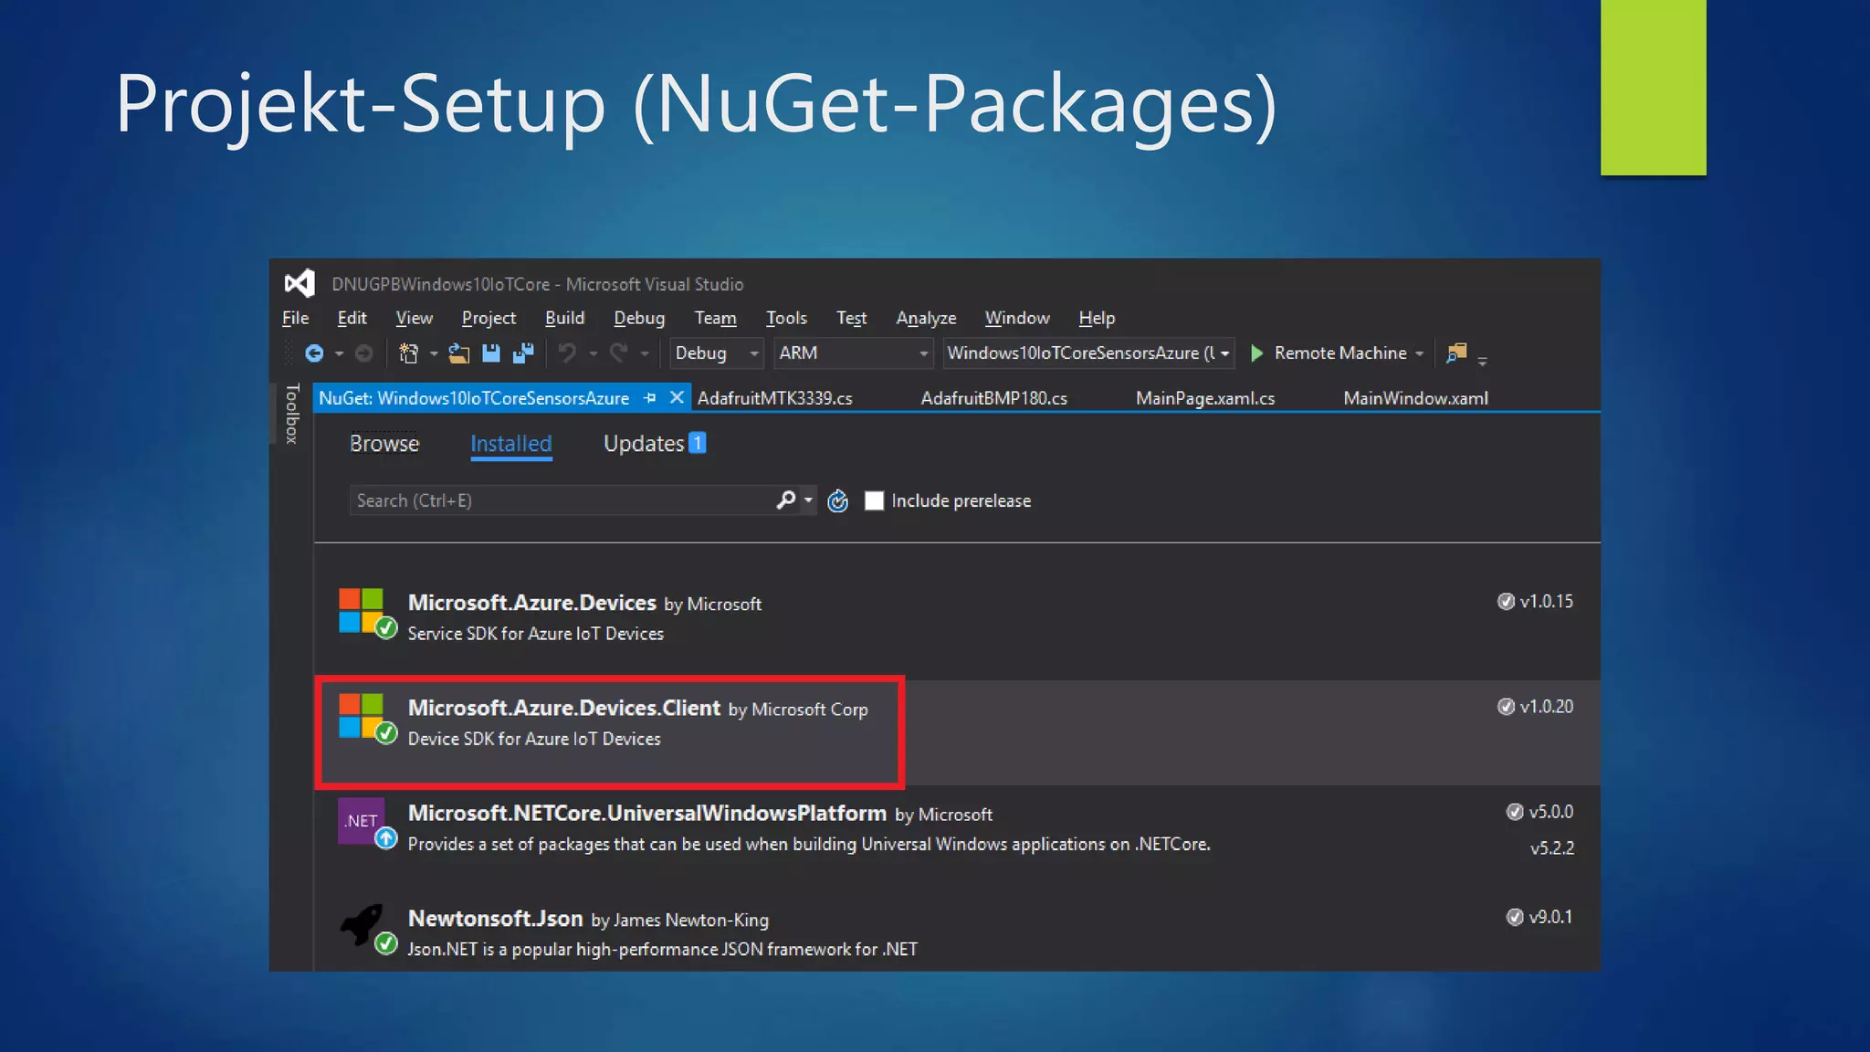Click installed checkmark next to v1.0.20
The height and width of the screenshot is (1052, 1870).
1506,706
